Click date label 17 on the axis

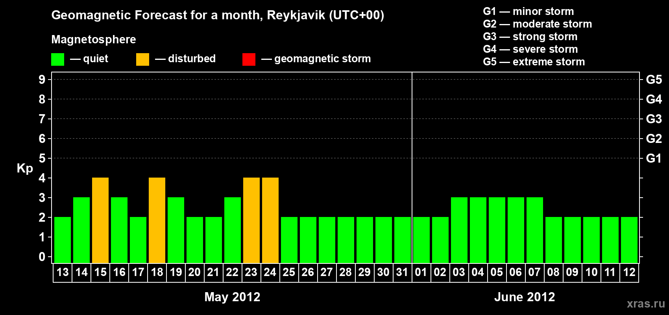point(138,272)
